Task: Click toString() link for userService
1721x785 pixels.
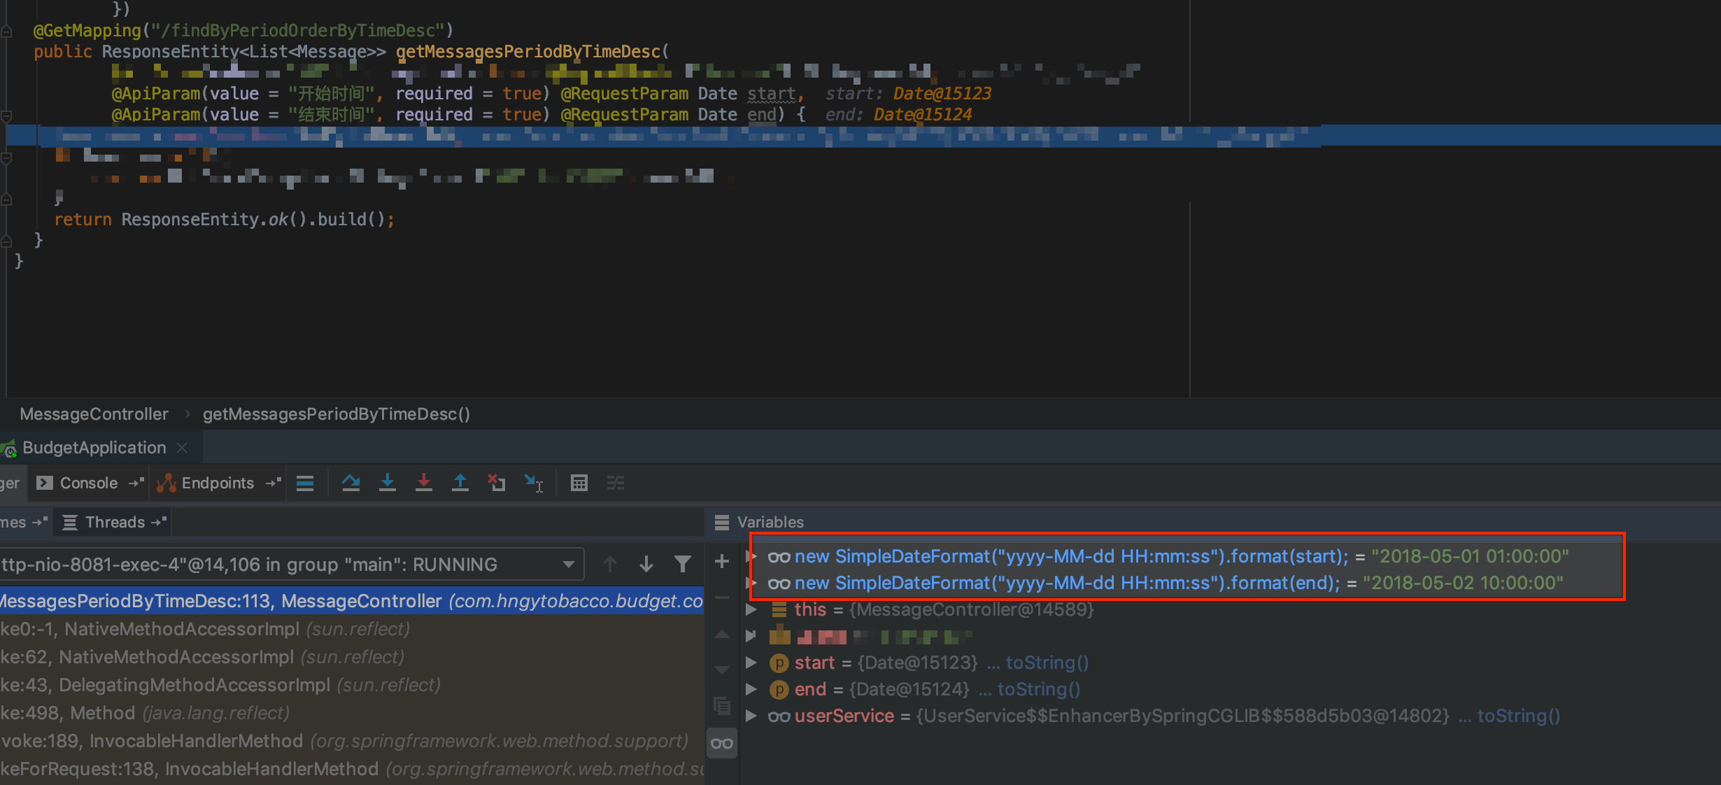Action: (x=1518, y=716)
